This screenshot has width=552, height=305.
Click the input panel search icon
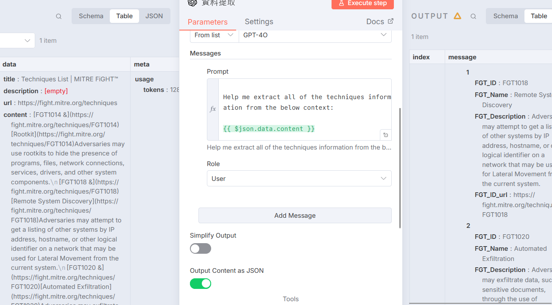pyautogui.click(x=59, y=16)
